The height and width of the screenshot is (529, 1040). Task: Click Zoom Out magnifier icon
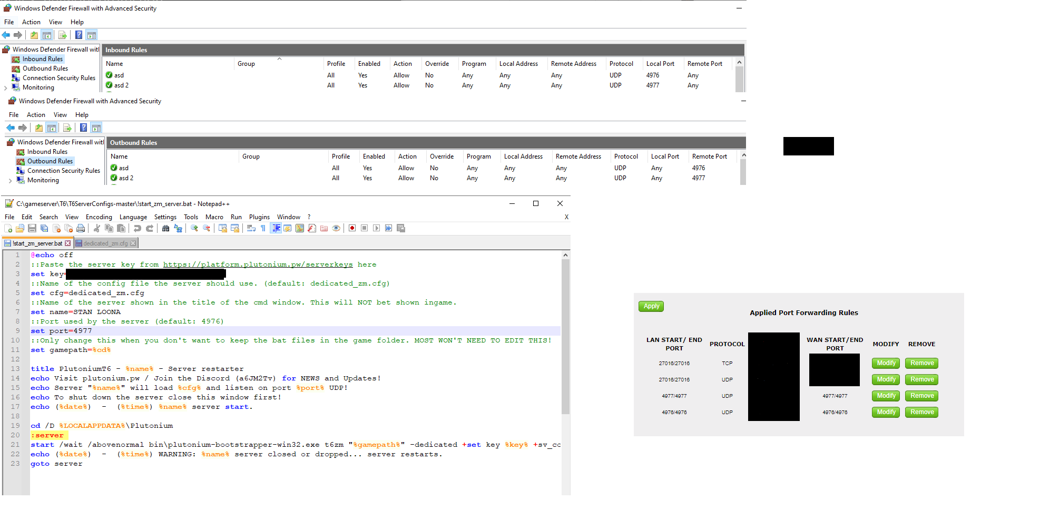point(207,228)
